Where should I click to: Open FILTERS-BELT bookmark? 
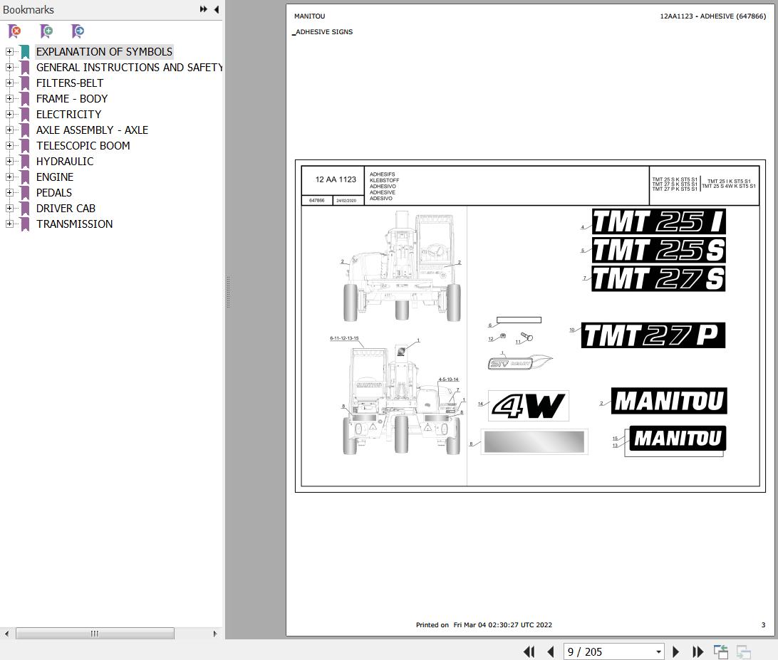[x=70, y=83]
